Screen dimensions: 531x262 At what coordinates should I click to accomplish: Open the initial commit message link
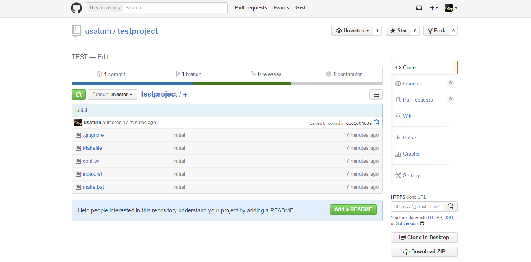(81, 110)
